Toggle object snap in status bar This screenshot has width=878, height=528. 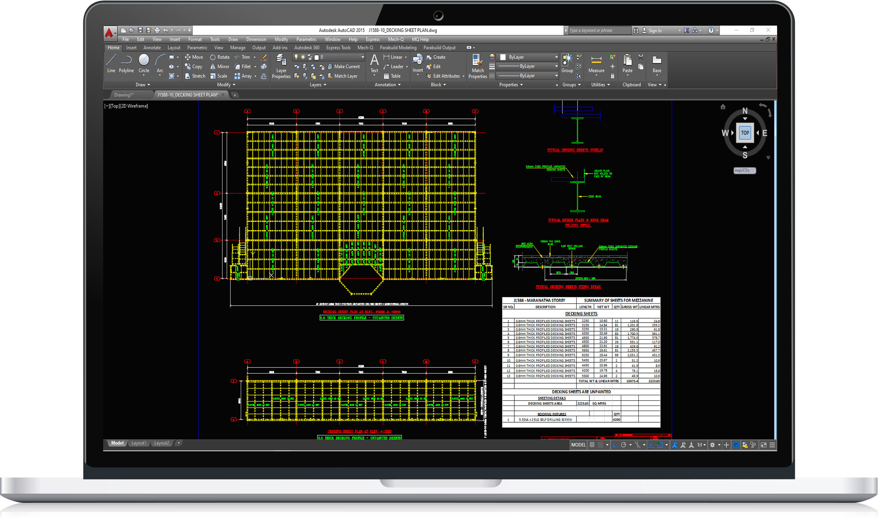[660, 445]
